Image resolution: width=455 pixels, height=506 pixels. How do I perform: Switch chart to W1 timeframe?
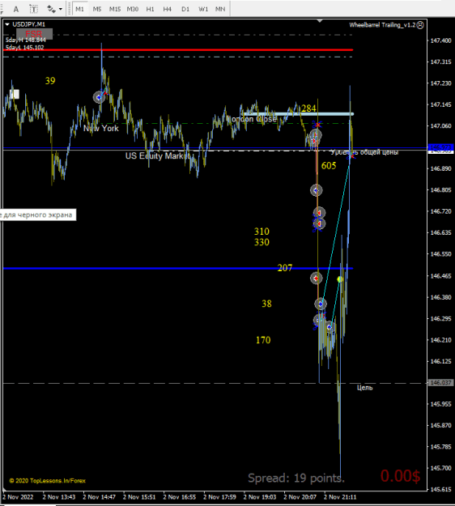click(x=203, y=9)
